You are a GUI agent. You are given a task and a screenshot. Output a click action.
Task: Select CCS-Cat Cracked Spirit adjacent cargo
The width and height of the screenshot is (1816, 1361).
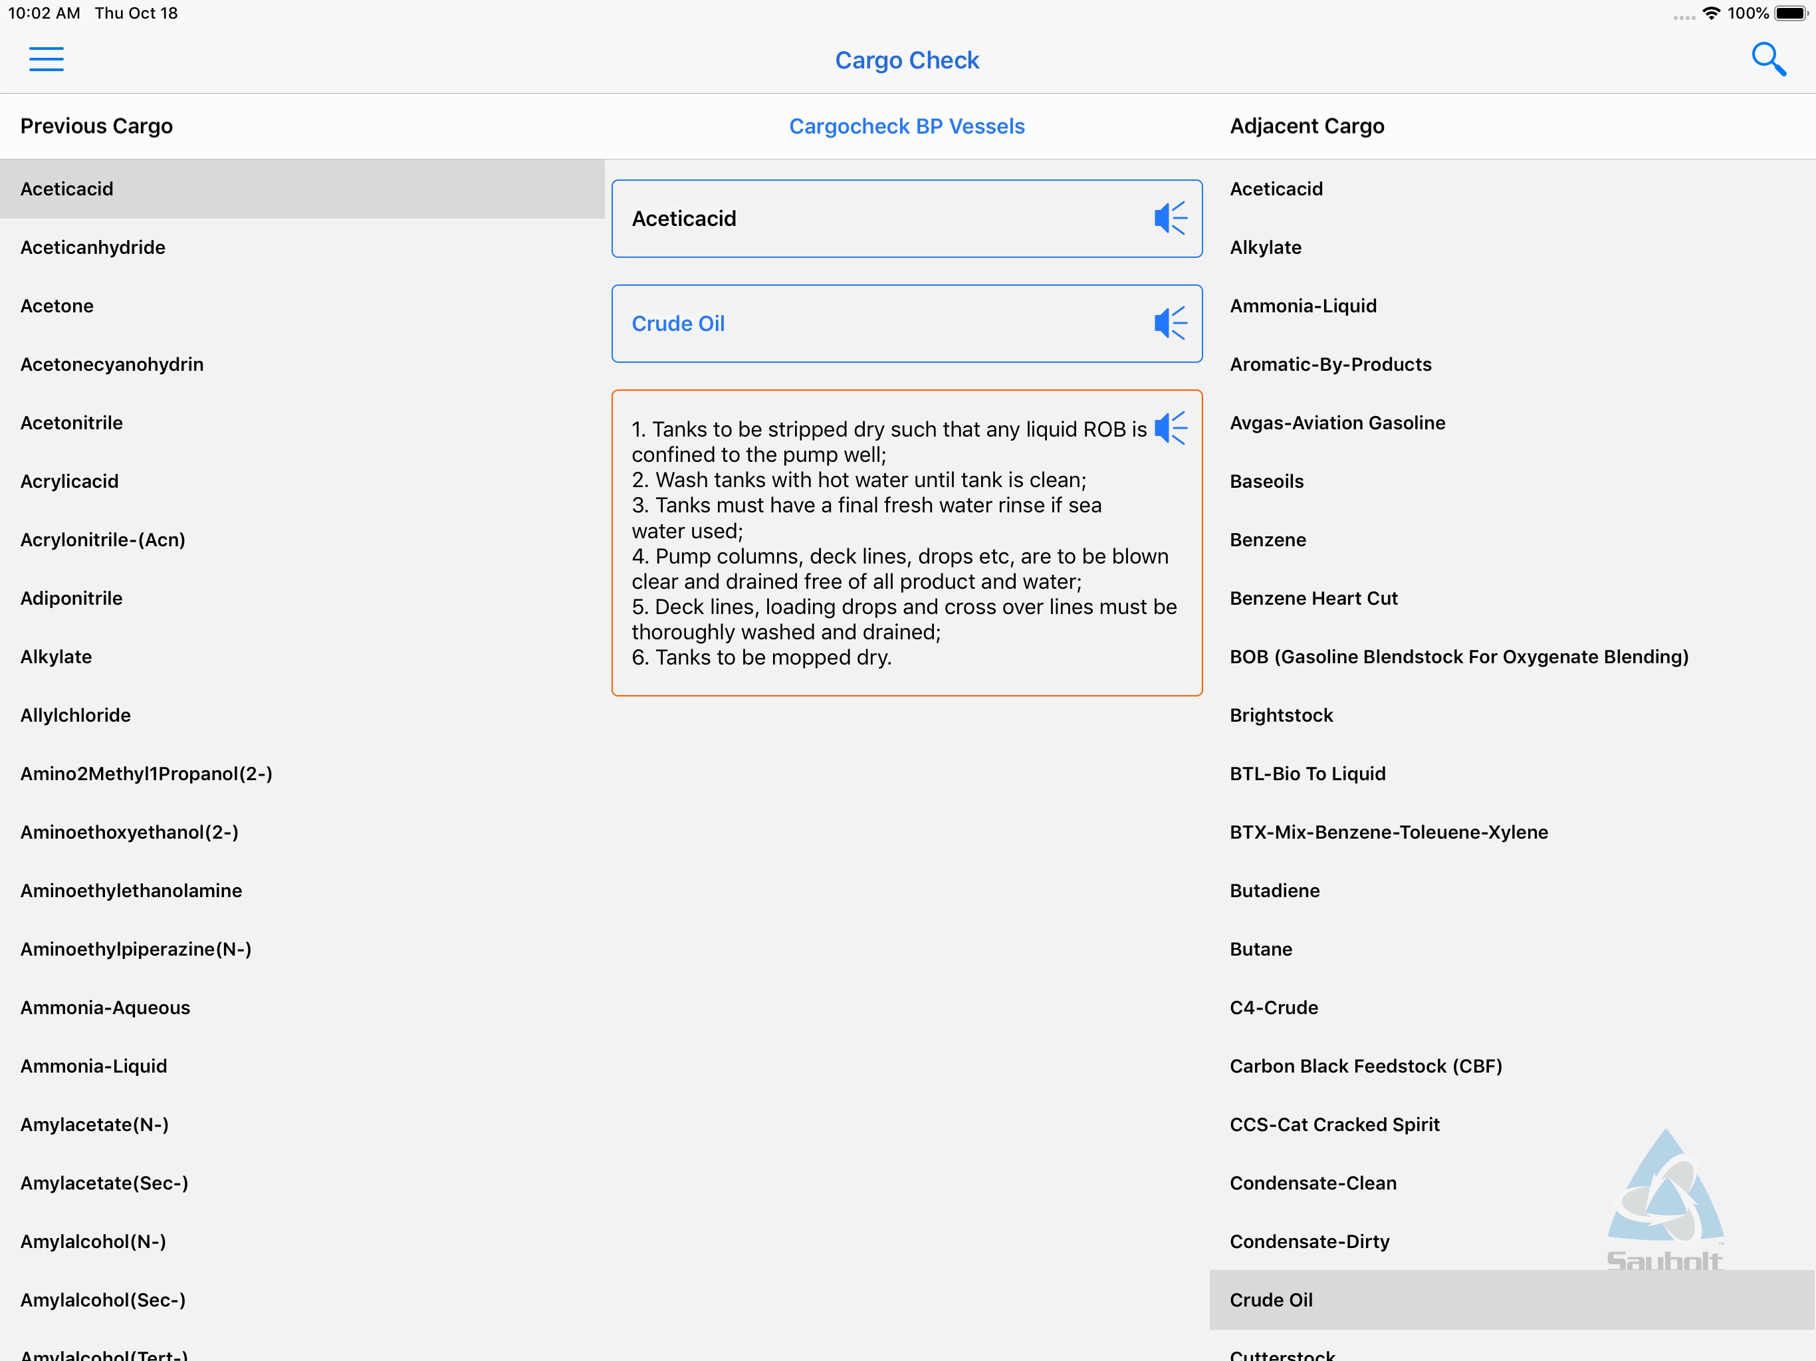1512,1124
